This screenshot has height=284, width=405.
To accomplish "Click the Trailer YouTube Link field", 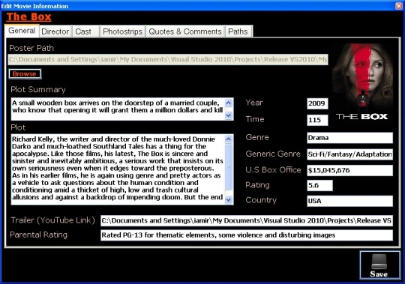I will coord(247,221).
